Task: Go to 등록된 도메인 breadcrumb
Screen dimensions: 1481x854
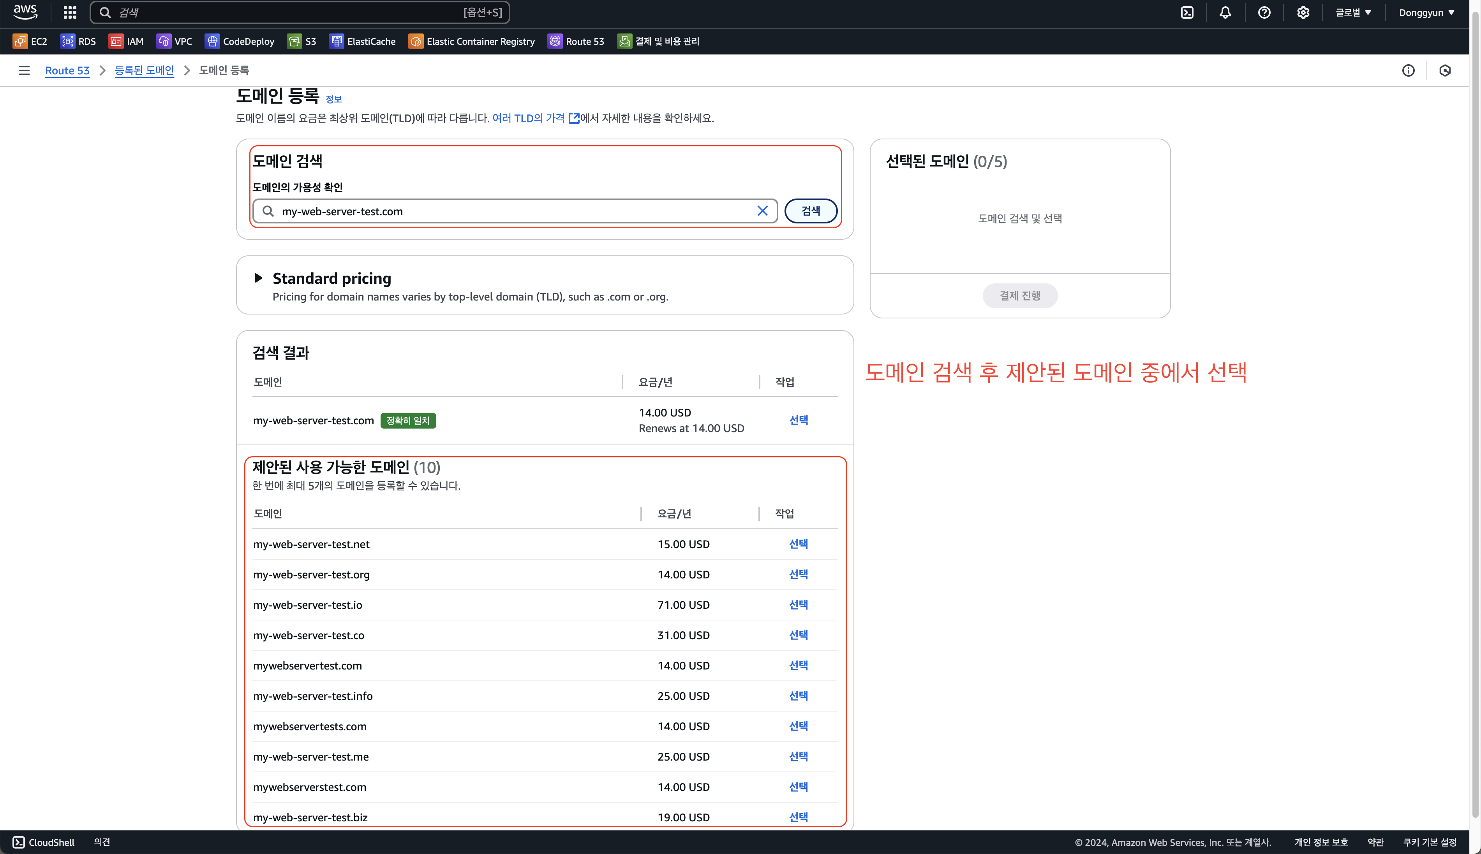Action: point(145,70)
